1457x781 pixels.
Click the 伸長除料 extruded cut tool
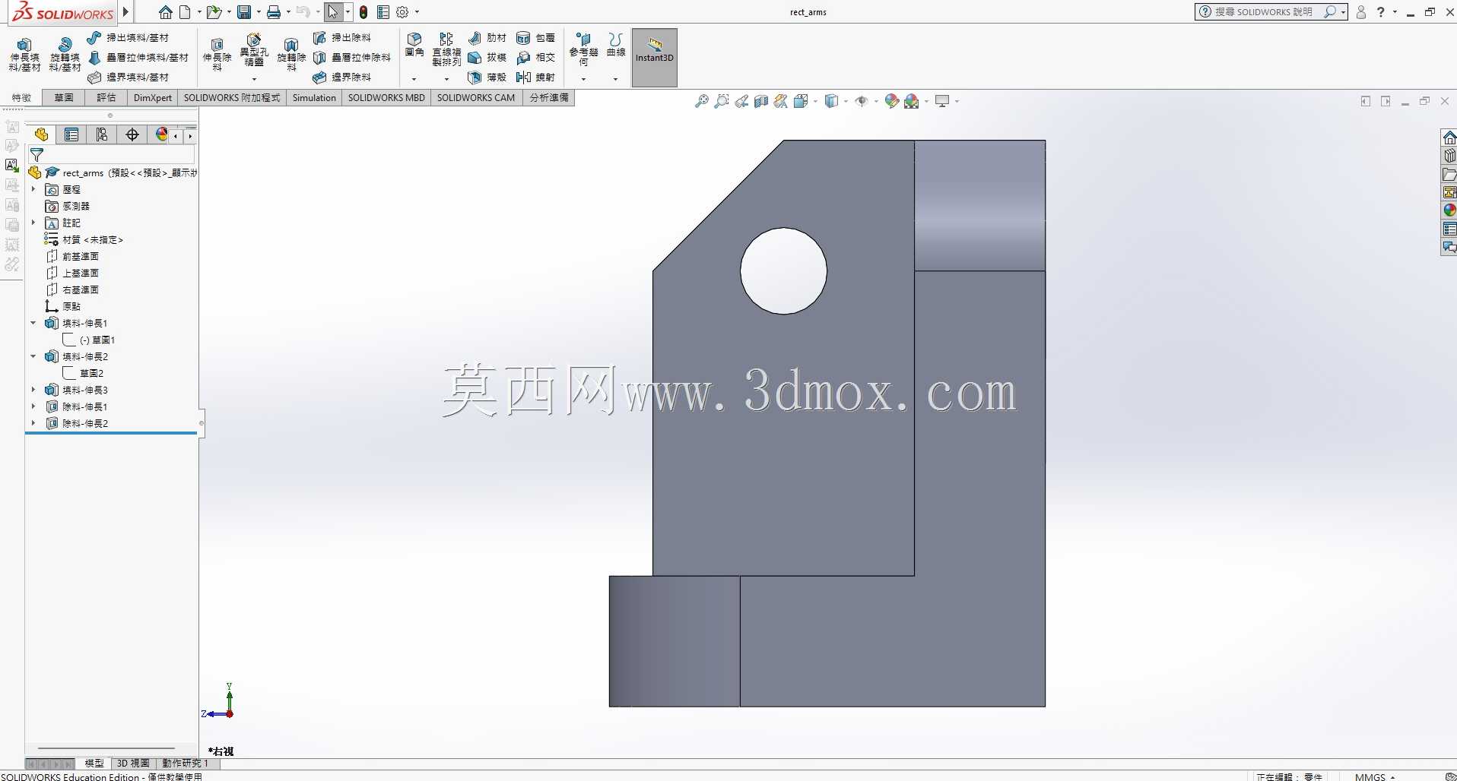coord(217,55)
